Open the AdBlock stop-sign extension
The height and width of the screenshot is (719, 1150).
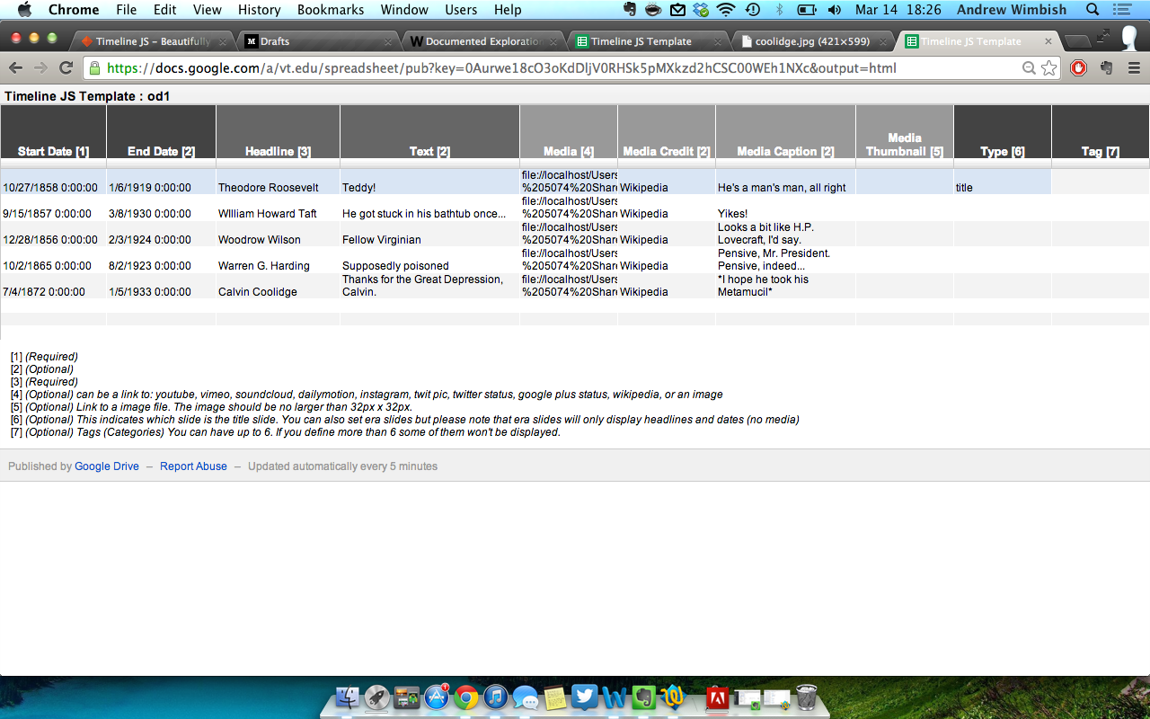coord(1079,68)
